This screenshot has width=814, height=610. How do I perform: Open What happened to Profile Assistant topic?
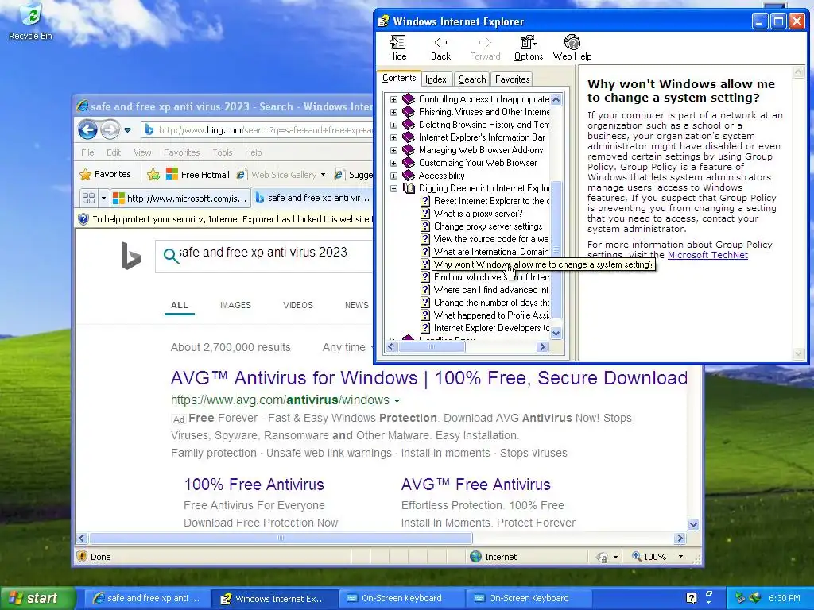[x=491, y=315]
